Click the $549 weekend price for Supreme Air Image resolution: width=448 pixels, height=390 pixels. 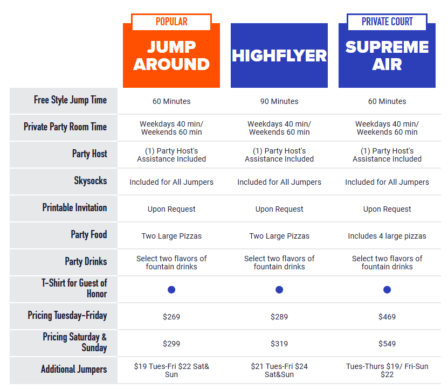(387, 344)
